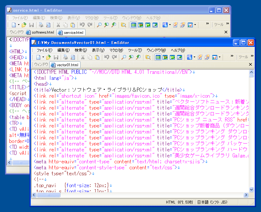Click Undo icon in service.html window
This screenshot has width=261, height=212.
[x=82, y=25]
